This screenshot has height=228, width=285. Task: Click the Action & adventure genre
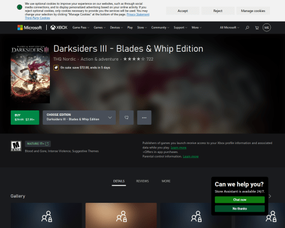point(100,59)
